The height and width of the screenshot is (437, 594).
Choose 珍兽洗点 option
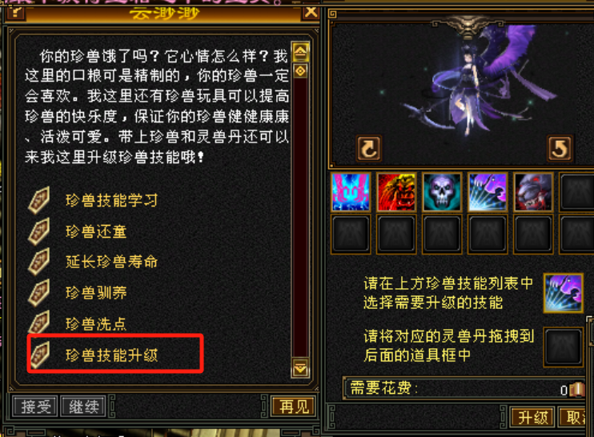pyautogui.click(x=96, y=324)
